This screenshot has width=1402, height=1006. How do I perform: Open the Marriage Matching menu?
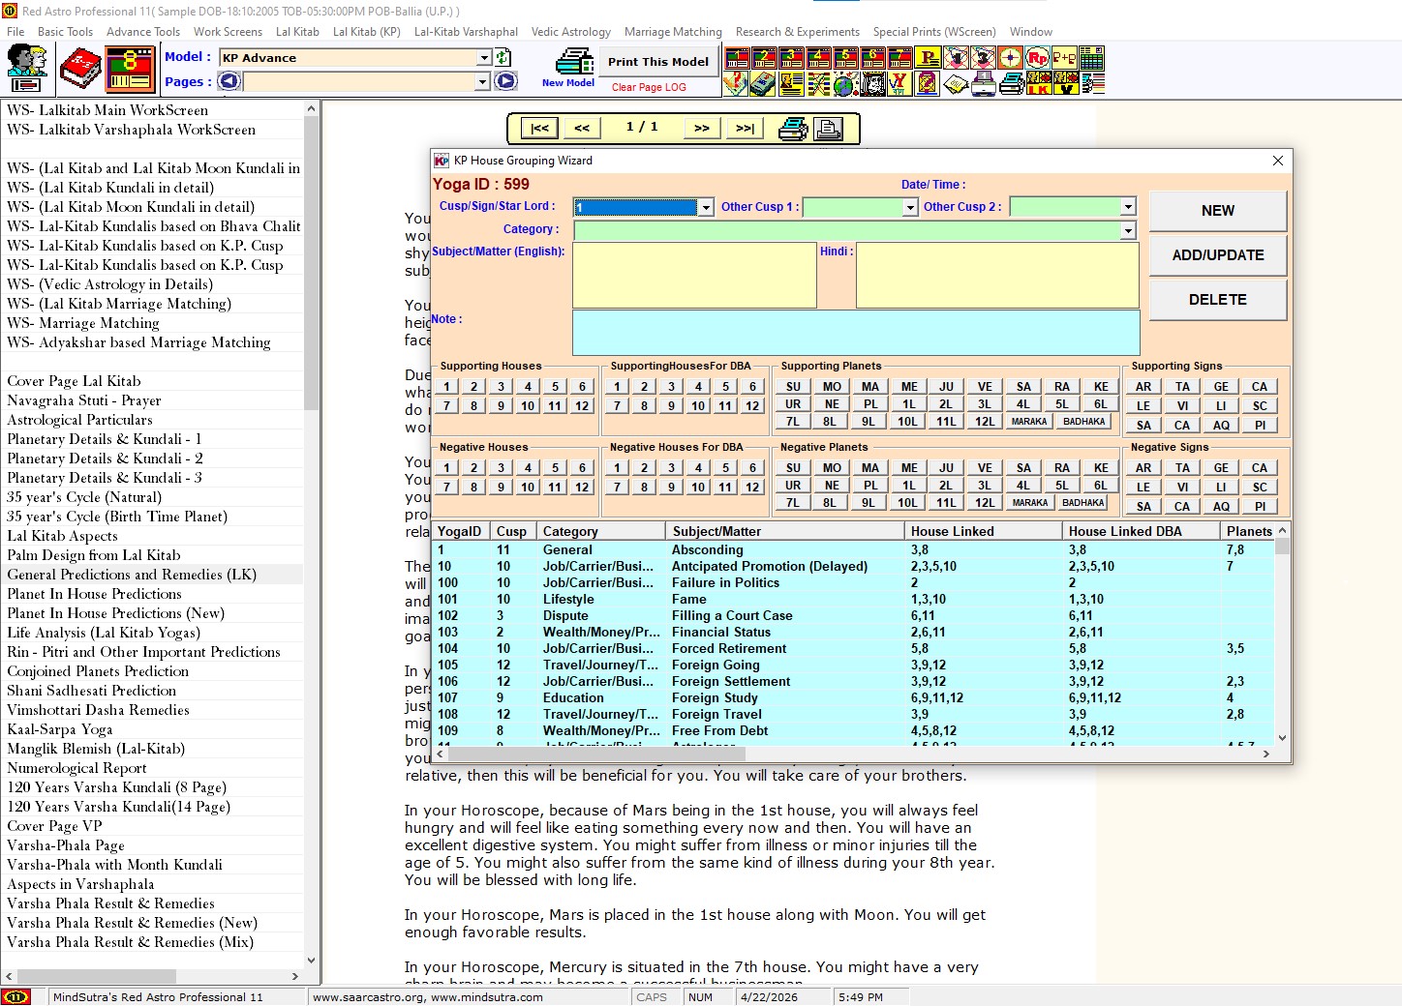[673, 32]
